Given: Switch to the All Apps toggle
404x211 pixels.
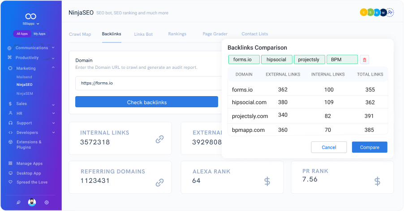Looking at the screenshot, I should point(22,34).
